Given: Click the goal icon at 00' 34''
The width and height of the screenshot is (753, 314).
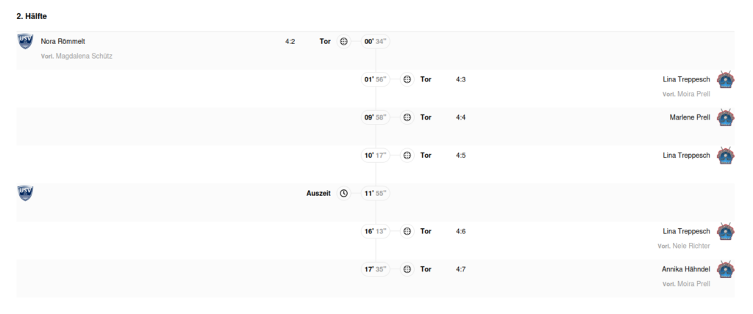Looking at the screenshot, I should (343, 42).
